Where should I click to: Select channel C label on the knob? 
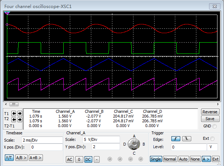tap(134, 153)
